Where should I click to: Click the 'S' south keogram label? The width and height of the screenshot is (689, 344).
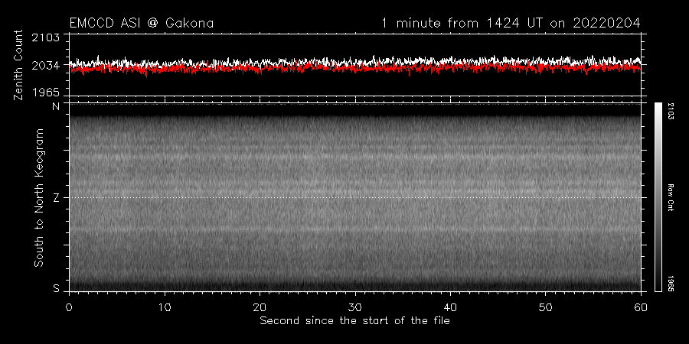click(x=56, y=288)
